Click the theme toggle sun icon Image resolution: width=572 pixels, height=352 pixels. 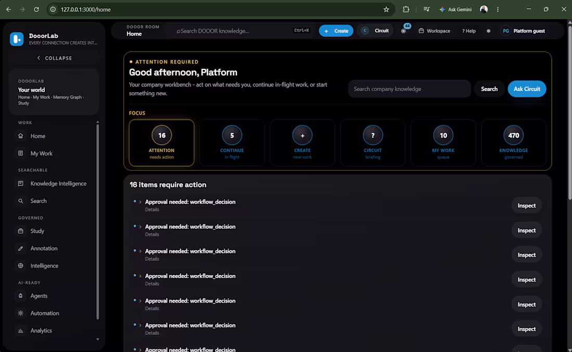tap(488, 31)
